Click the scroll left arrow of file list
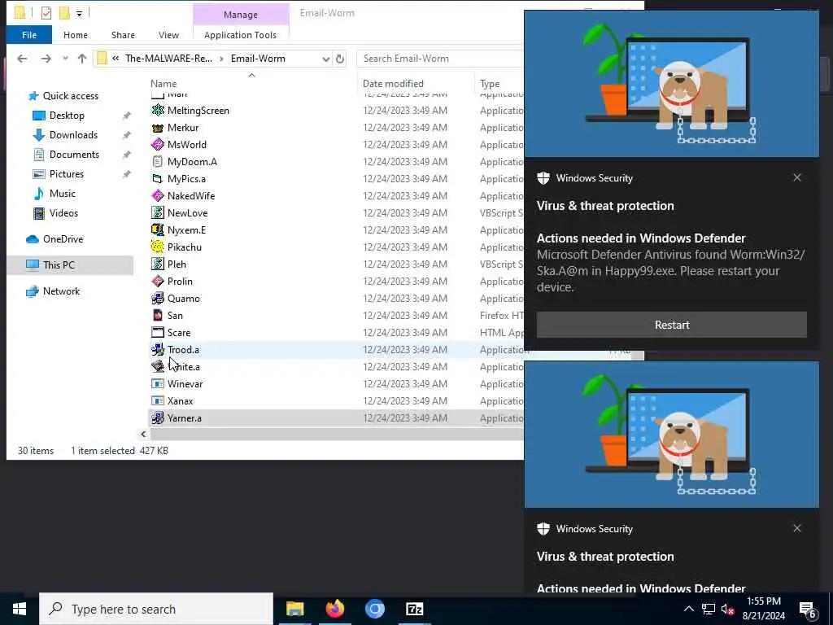This screenshot has width=833, height=625. tap(143, 435)
